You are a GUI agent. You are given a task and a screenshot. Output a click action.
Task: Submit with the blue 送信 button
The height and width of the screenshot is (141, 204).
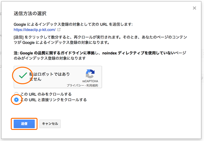[x=24, y=124]
